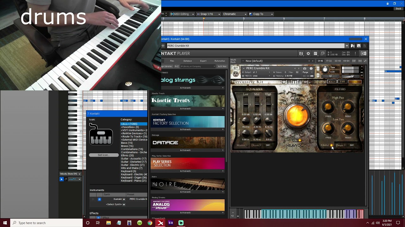This screenshot has height=227, width=405.
Task: Open Kontakt workspace layout icon
Action: (x=315, y=54)
